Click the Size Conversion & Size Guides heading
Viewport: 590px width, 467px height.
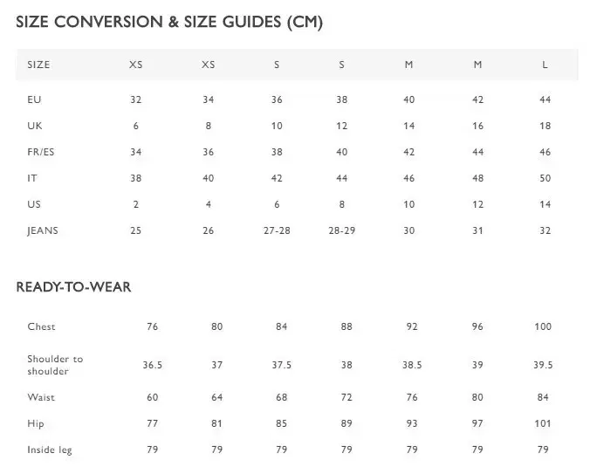(169, 23)
